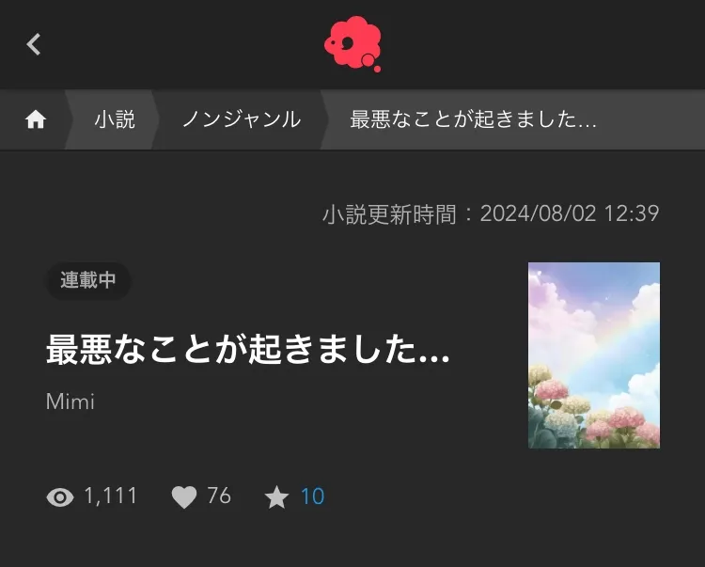Tap the star favorite icon

[276, 496]
